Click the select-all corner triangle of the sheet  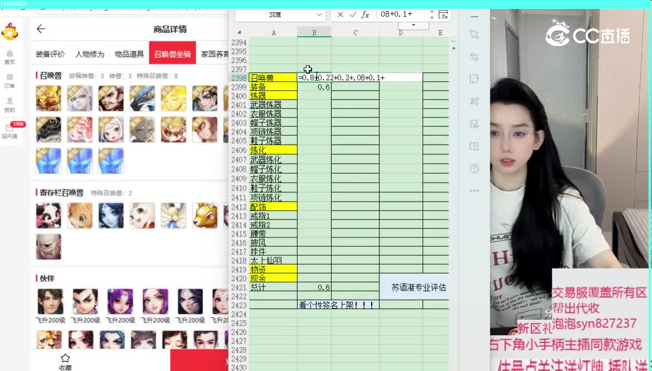click(239, 32)
